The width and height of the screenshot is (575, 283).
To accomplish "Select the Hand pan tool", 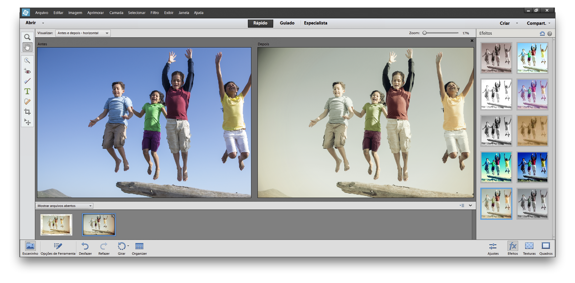I will (27, 47).
